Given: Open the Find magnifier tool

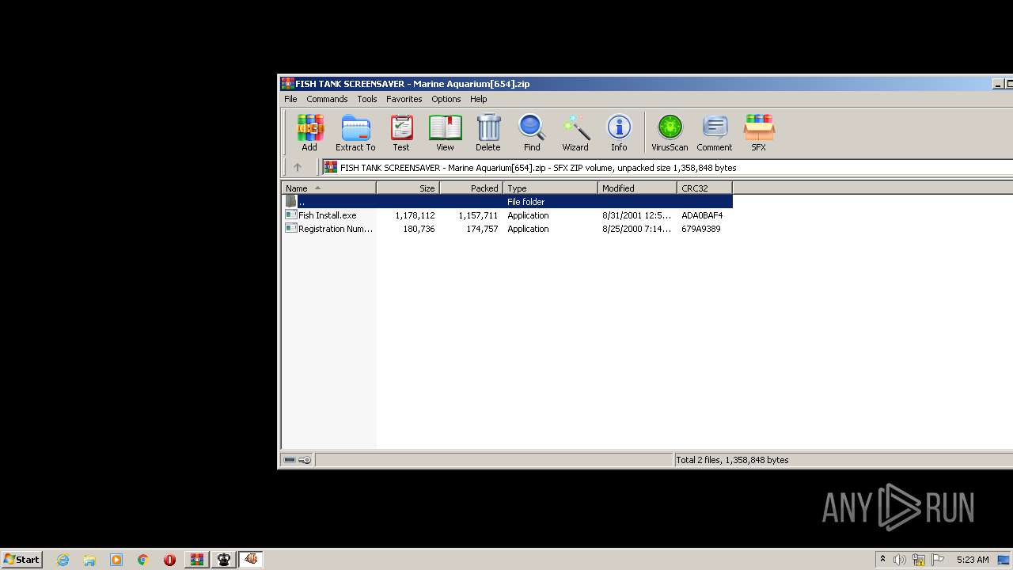Looking at the screenshot, I should click(532, 132).
